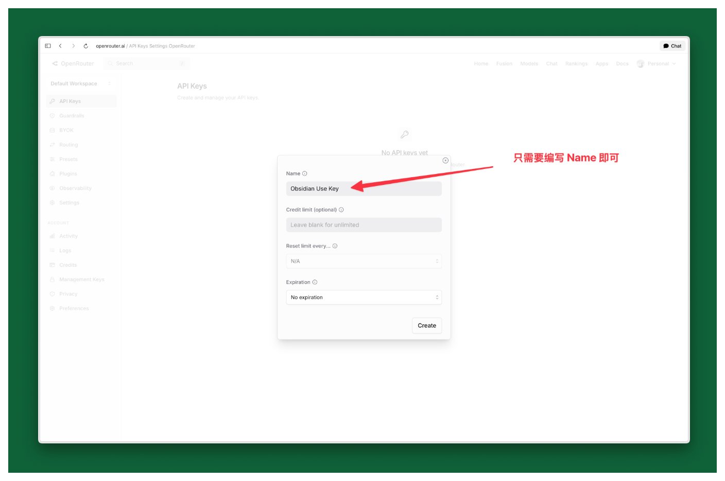Reload the OpenRouter page
The width and height of the screenshot is (725, 481).
[x=85, y=46]
